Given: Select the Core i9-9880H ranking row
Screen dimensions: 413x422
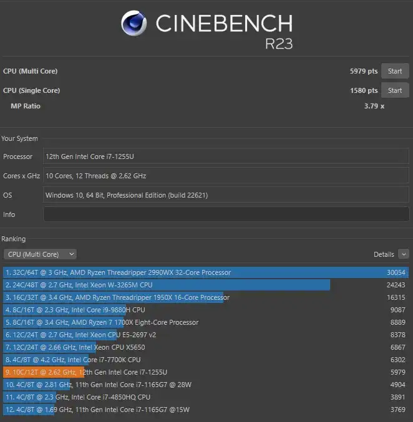Looking at the screenshot, I should coord(206,310).
